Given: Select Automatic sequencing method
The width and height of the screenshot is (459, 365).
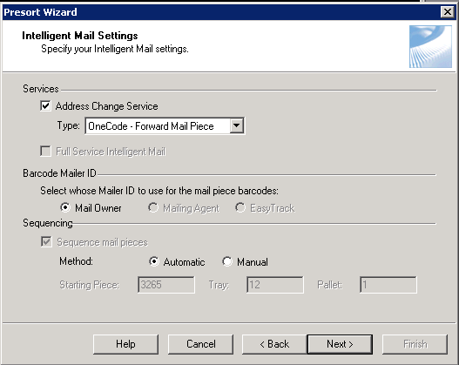Looking at the screenshot, I should [x=153, y=261].
